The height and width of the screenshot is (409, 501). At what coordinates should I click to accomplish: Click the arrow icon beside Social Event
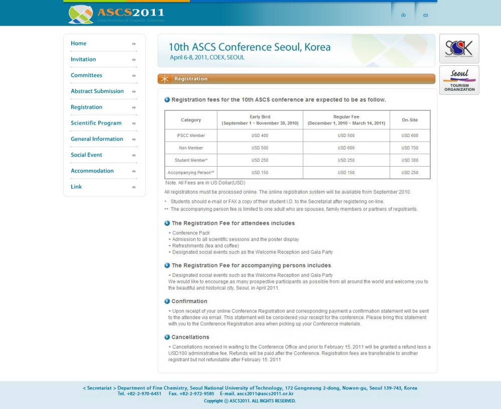coord(134,155)
